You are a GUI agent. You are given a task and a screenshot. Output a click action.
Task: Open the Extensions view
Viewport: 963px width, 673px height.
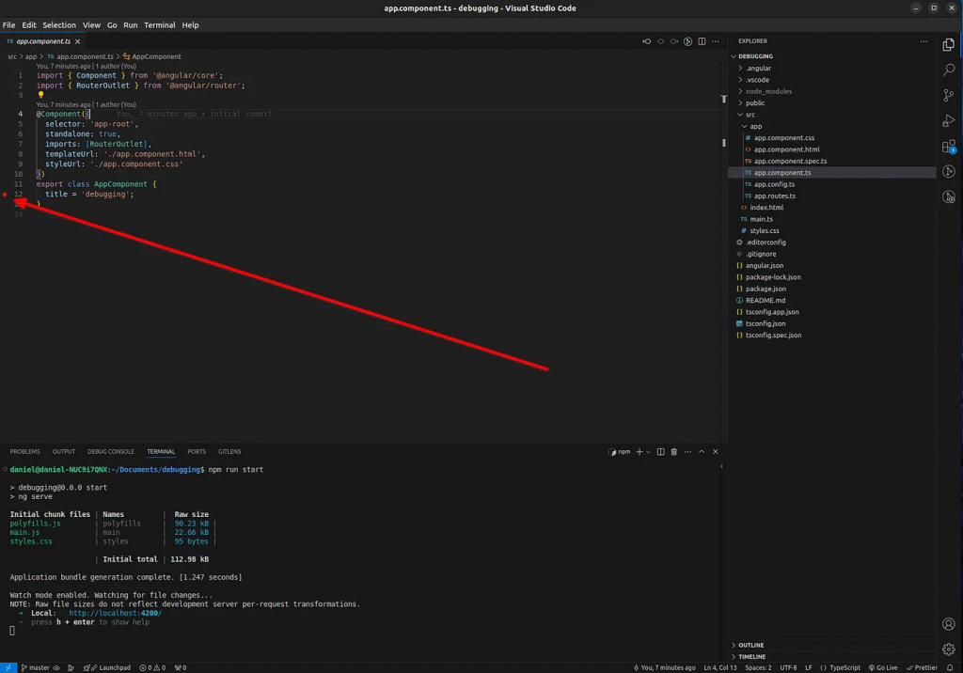[x=949, y=147]
